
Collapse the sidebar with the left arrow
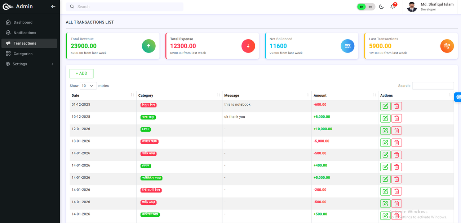point(53,6)
